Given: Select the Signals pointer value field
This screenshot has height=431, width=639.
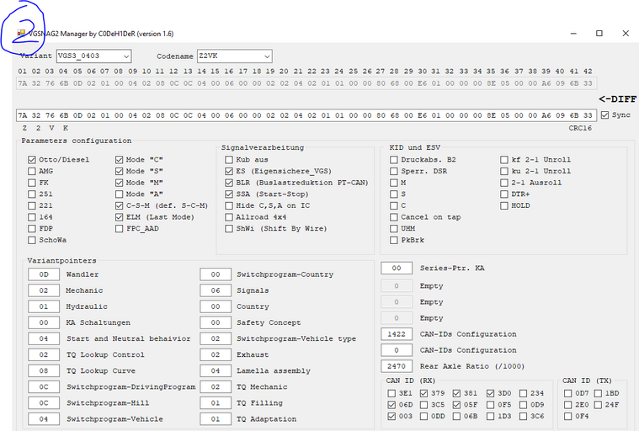Looking at the screenshot, I should click(x=216, y=290).
